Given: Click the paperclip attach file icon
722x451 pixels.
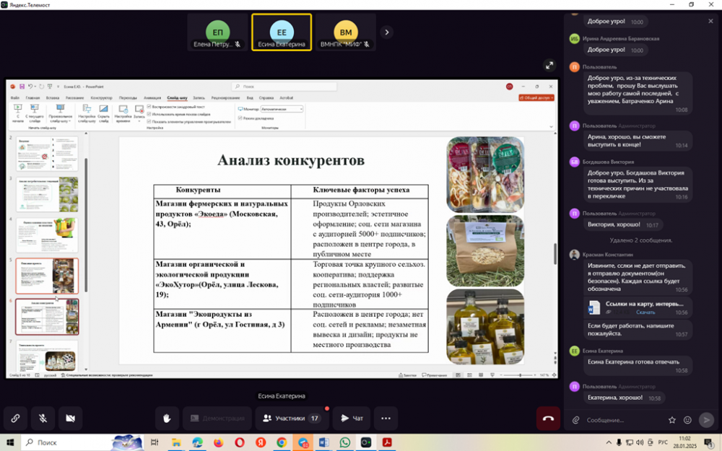Looking at the screenshot, I should tap(575, 420).
